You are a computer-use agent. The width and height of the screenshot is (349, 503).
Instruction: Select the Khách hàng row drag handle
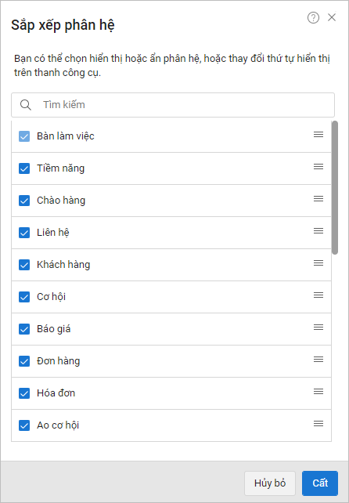click(x=318, y=263)
